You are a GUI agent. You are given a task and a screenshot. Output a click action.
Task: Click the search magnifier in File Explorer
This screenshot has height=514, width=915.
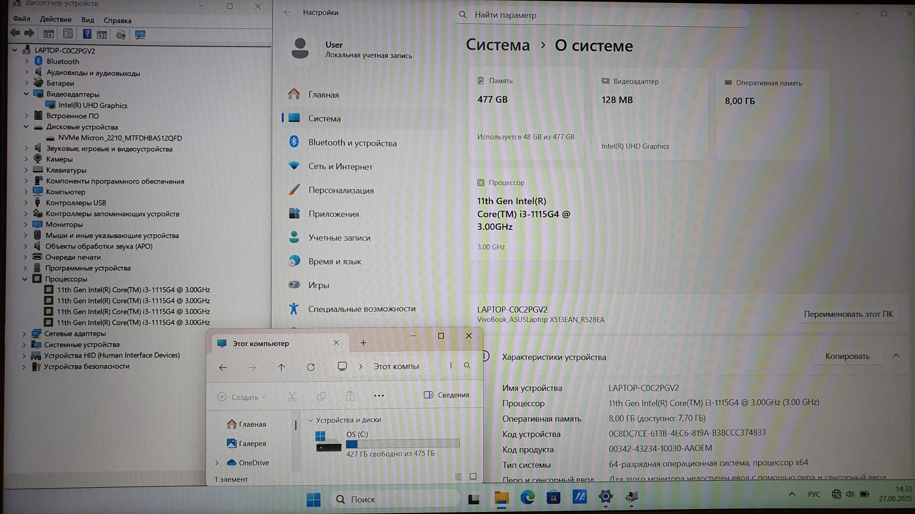(x=467, y=366)
